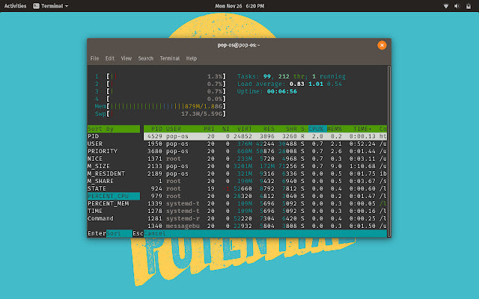Select PRIORITY sort option
This screenshot has height=299, width=479.
[114, 151]
